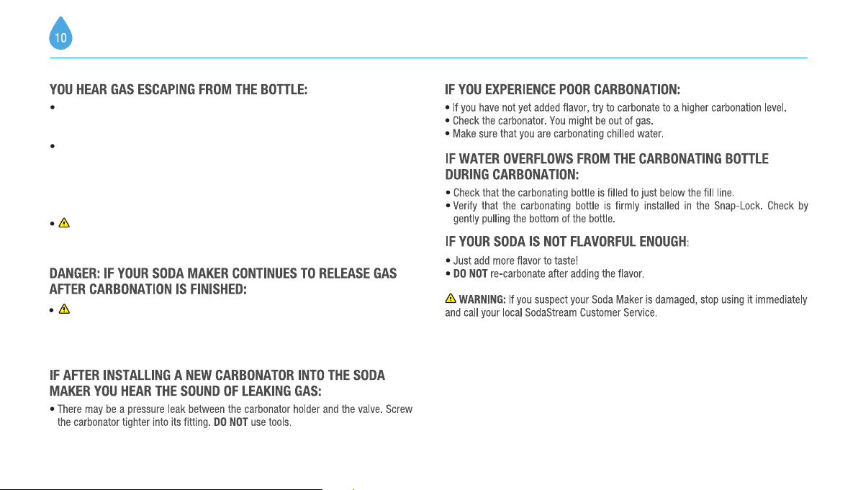Click the heading YOU HEAR GAS ESCAPING FROM THE BOTTLE
This screenshot has width=858, height=490.
(x=179, y=90)
